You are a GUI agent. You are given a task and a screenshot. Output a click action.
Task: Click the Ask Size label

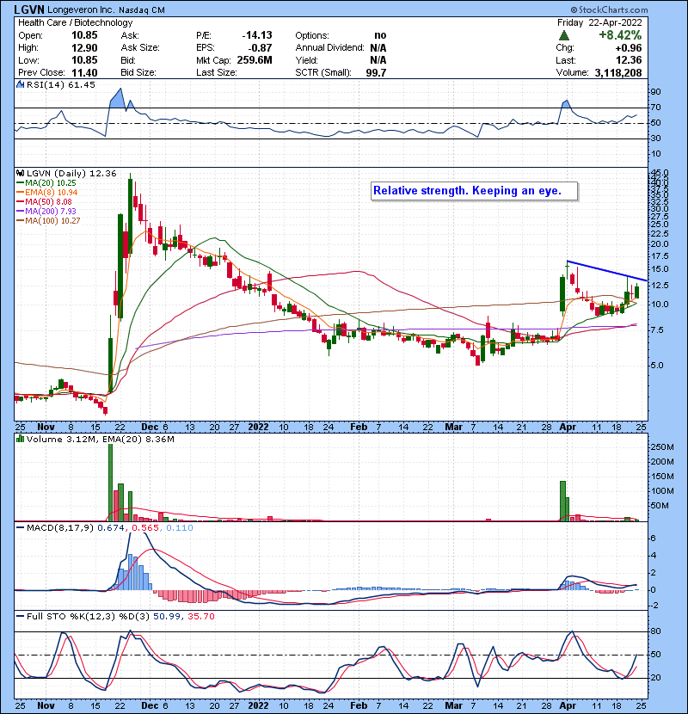140,48
